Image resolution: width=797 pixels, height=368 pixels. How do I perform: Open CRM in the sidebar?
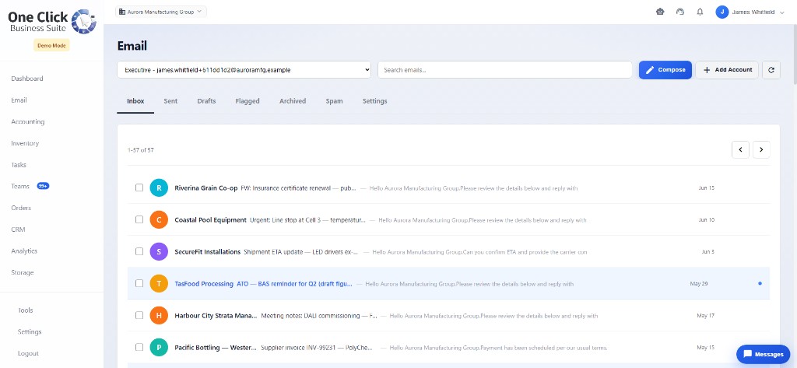click(x=19, y=230)
